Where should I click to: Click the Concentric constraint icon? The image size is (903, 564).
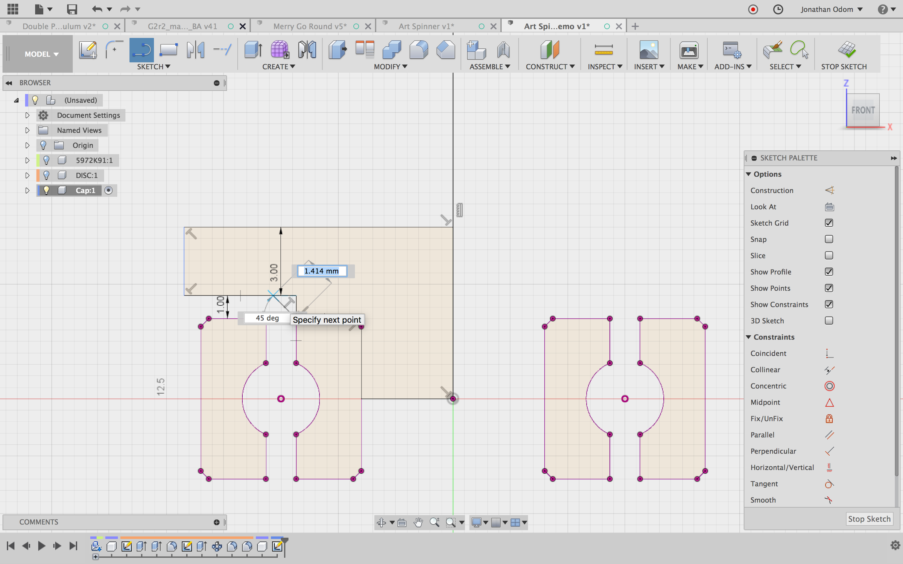pyautogui.click(x=829, y=386)
